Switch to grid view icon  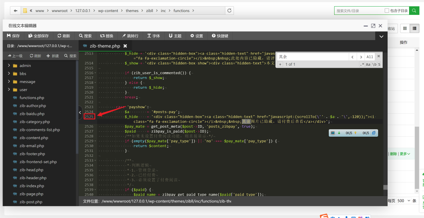point(405,28)
